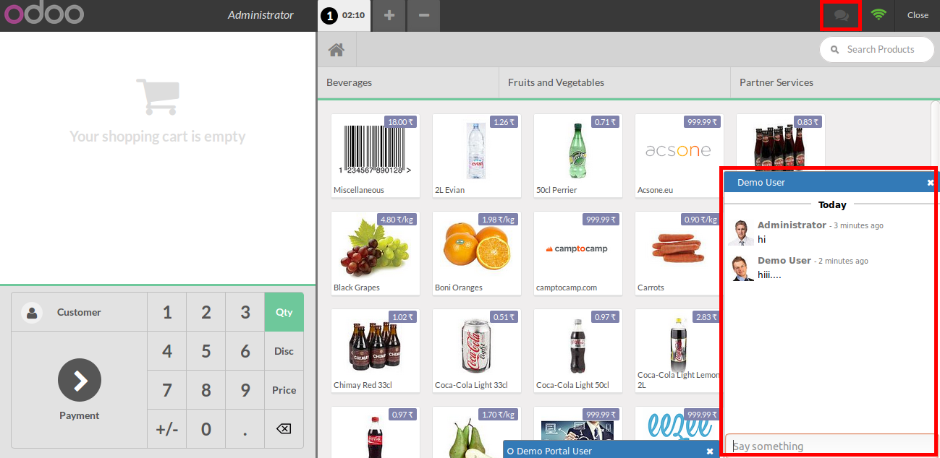Open the Beverages category
The height and width of the screenshot is (458, 940).
pos(408,82)
